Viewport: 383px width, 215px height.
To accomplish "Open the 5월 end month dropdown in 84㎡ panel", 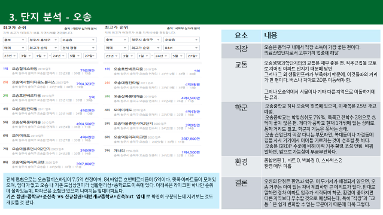I will point(178,56).
